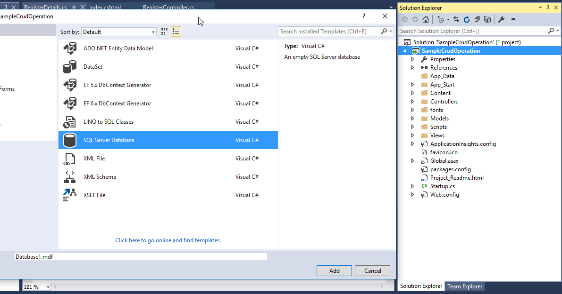The width and height of the screenshot is (562, 294).
Task: Switch to the Team Explorer tab
Action: coord(464,286)
